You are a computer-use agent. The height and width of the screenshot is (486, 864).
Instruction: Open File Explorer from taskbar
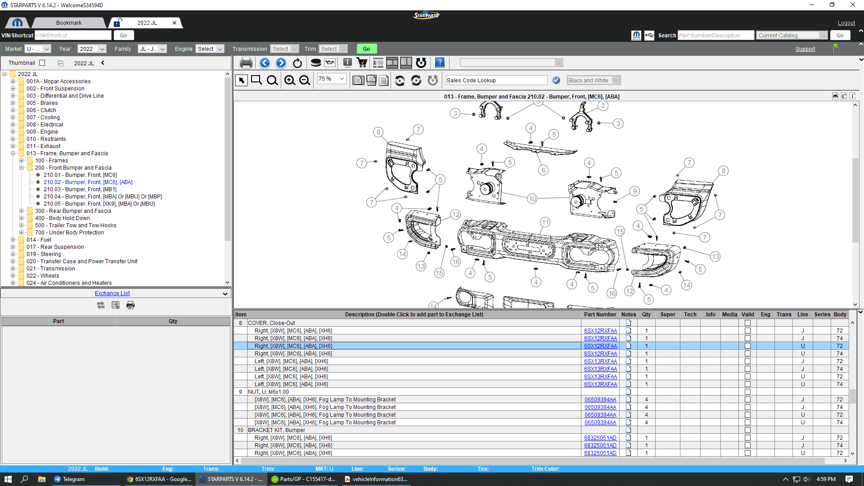(42, 479)
